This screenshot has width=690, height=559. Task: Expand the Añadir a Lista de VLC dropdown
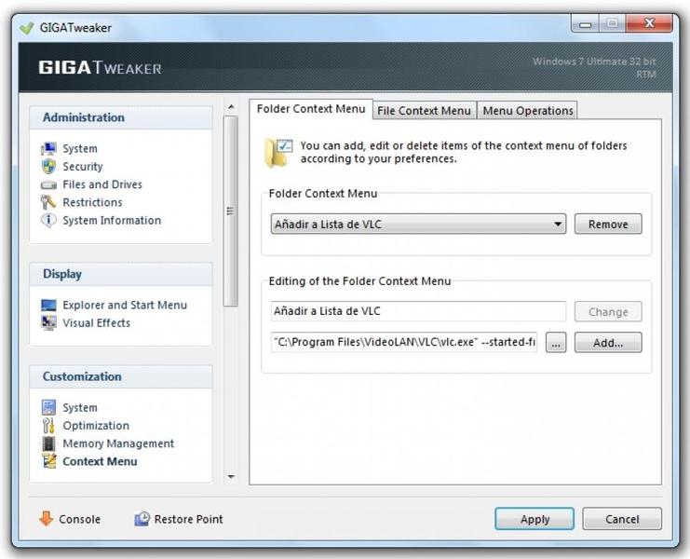point(418,224)
